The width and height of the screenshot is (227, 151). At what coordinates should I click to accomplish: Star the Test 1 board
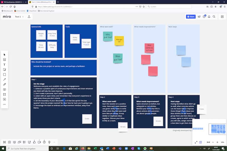tap(23, 17)
